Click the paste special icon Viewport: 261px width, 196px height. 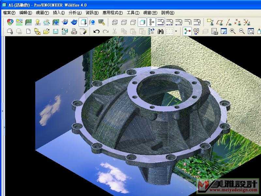click(x=142, y=31)
